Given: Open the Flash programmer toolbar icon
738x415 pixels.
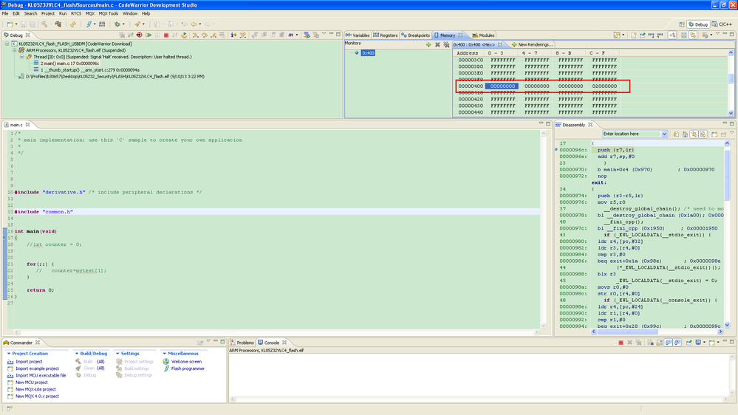Looking at the screenshot, I should (x=89, y=24).
